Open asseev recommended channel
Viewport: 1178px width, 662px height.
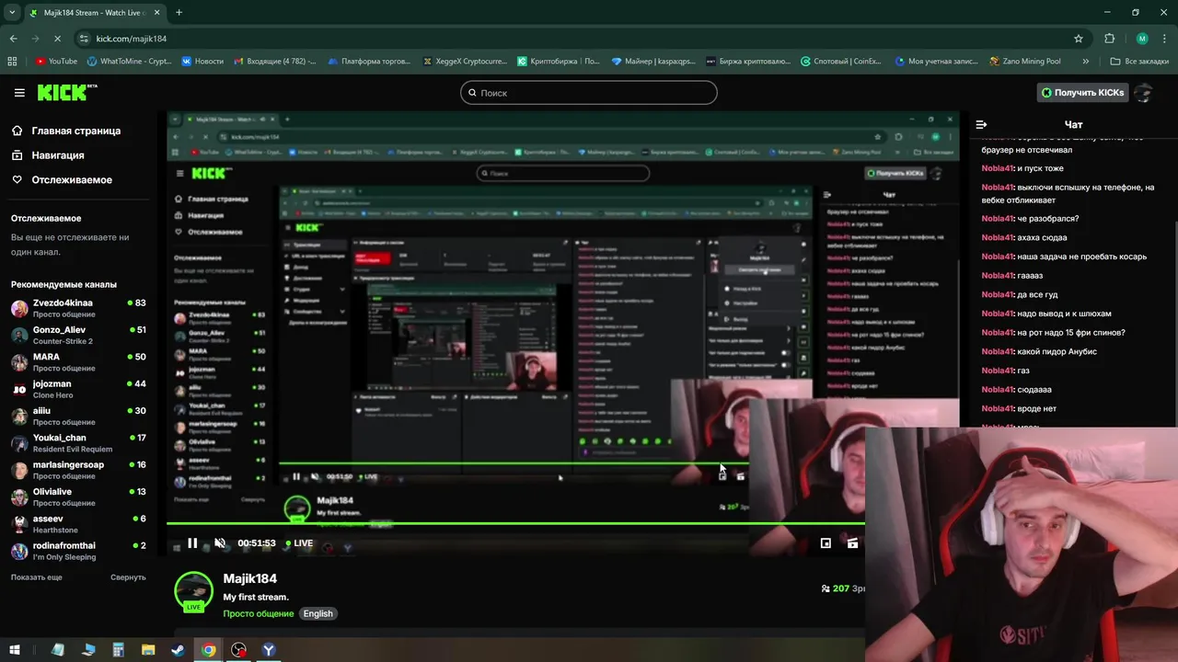78,523
